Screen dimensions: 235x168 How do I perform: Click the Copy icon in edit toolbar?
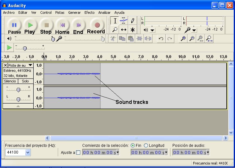(122, 38)
